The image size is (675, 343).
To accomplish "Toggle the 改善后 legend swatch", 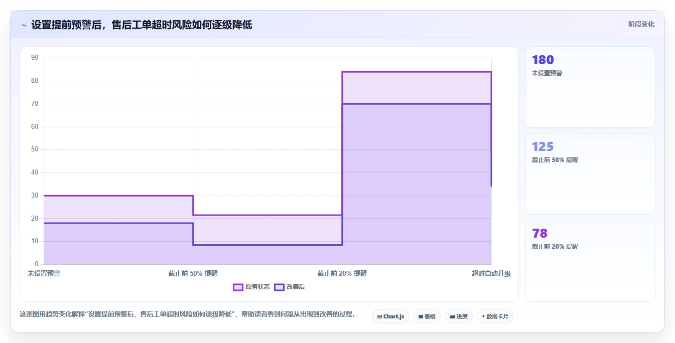I will pyautogui.click(x=279, y=287).
